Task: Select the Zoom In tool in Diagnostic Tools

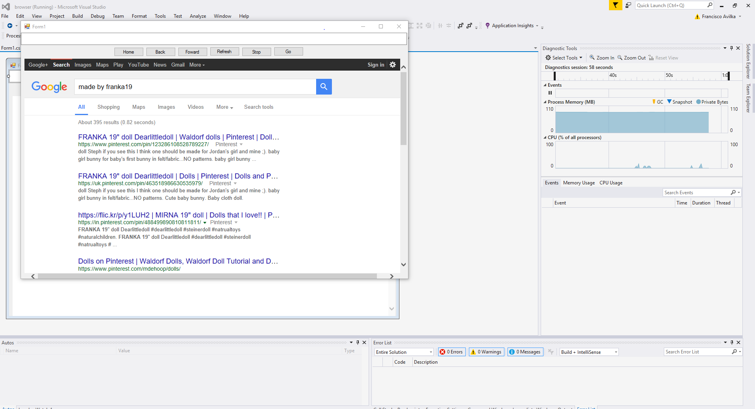Action: [x=601, y=58]
